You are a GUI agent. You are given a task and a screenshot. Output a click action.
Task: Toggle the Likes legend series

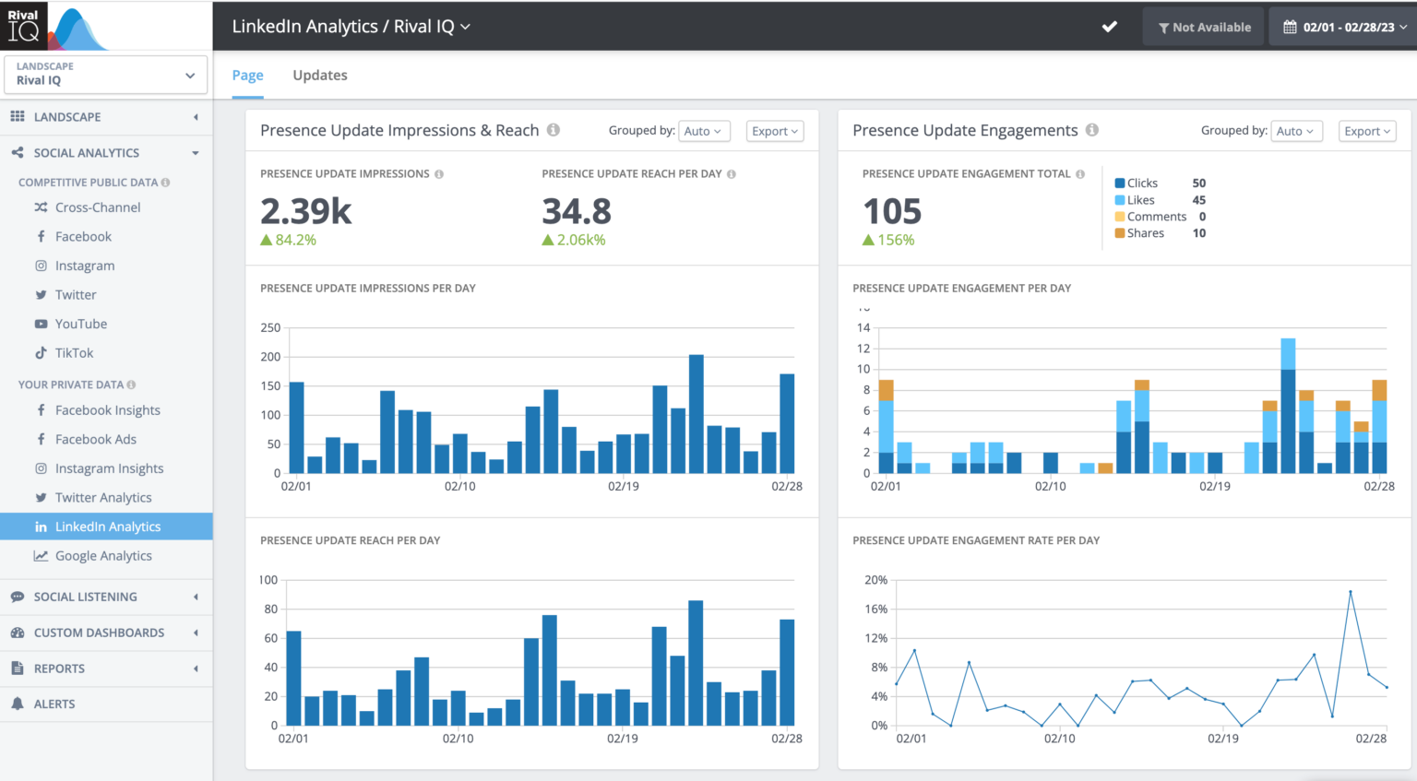click(1140, 200)
